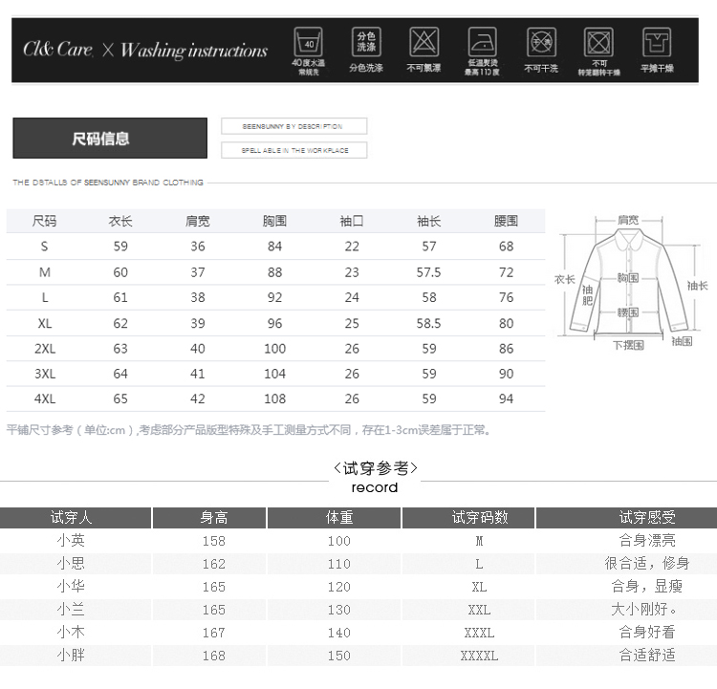Viewport: 717px width, 689px height.
Task: Select the 胸围 column header
Action: coord(274,221)
